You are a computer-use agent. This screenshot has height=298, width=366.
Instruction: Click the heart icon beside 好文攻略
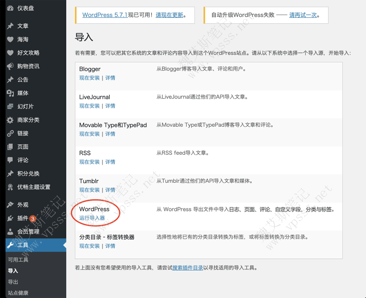pyautogui.click(x=10, y=53)
